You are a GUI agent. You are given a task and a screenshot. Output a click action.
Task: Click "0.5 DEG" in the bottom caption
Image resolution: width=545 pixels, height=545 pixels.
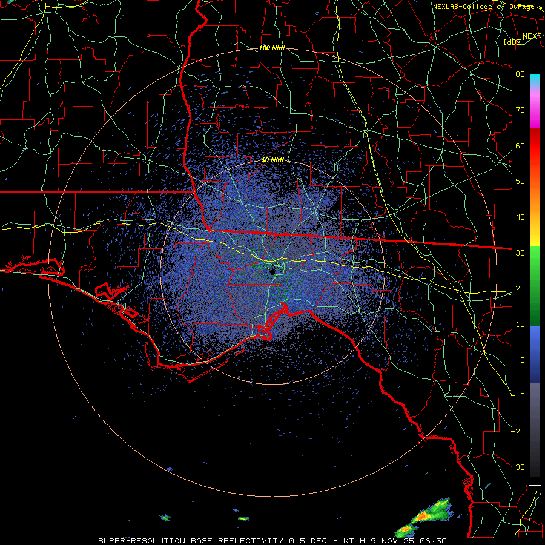[308, 541]
